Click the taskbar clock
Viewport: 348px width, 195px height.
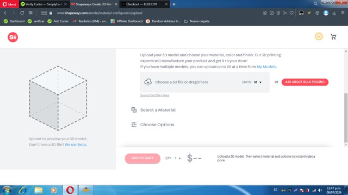point(334,190)
